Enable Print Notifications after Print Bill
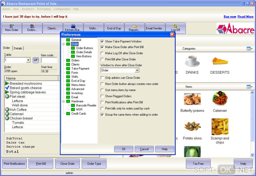The image size is (256, 176). click(x=102, y=103)
